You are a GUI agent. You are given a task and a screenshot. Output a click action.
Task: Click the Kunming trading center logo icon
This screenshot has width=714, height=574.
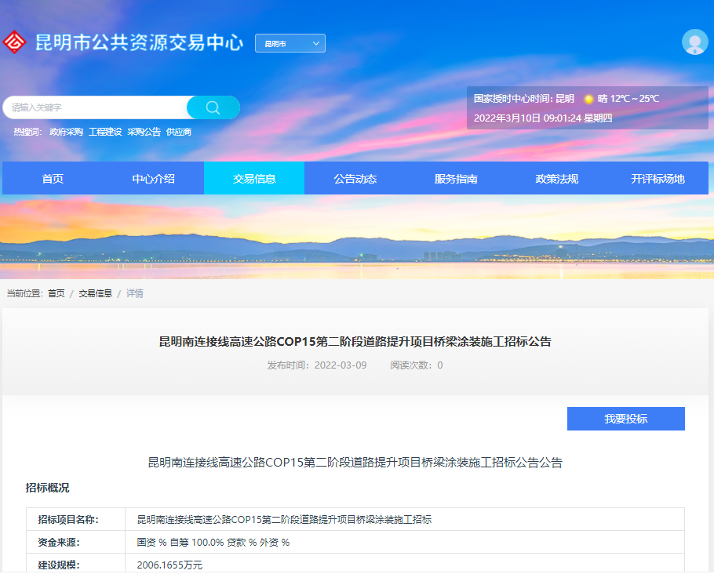point(15,43)
